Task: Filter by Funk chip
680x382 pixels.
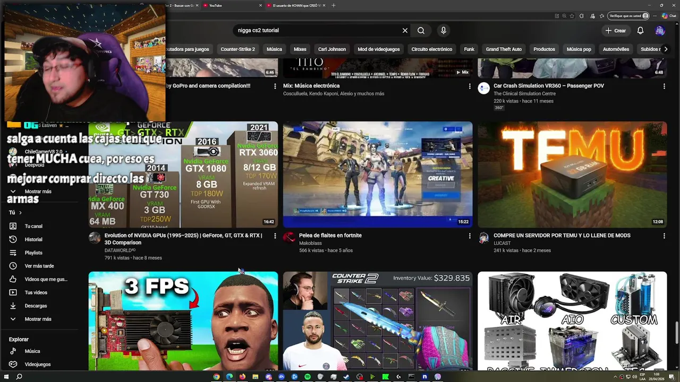Action: pos(469,49)
